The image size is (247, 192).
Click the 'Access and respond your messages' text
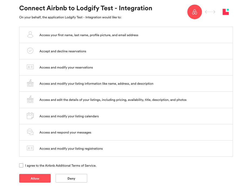65,132
